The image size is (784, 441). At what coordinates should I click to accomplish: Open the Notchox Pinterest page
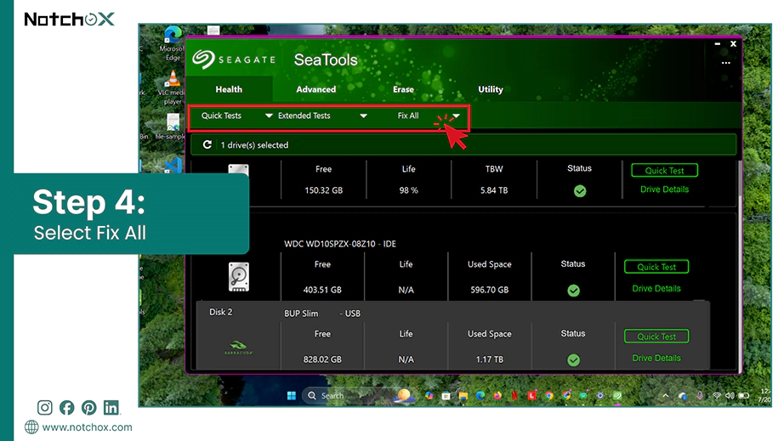click(89, 408)
